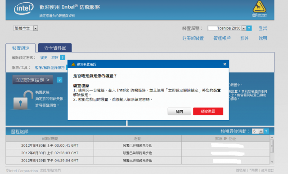This screenshot has width=288, height=174.
Task: Click the 關閉 button in the dialog
Action: point(179,111)
